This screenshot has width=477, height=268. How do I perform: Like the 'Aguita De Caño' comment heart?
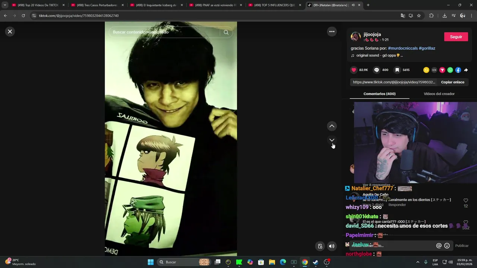[466, 201]
